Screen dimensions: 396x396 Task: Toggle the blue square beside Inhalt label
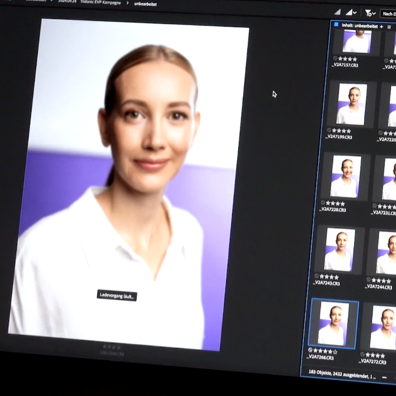(x=337, y=24)
